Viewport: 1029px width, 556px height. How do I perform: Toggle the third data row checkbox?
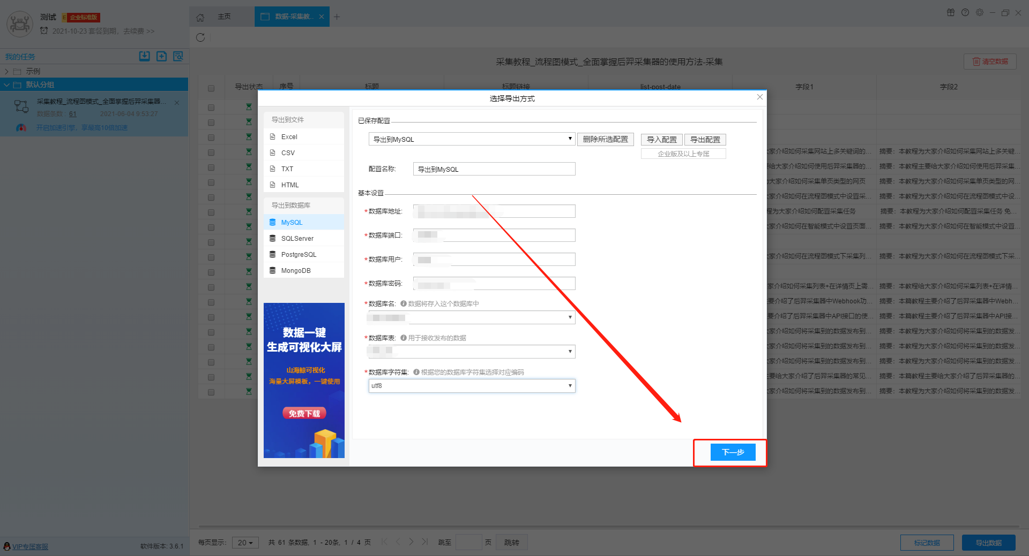[211, 138]
